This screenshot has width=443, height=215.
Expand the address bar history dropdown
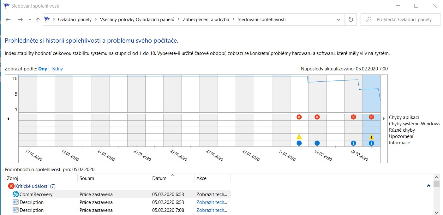point(338,20)
